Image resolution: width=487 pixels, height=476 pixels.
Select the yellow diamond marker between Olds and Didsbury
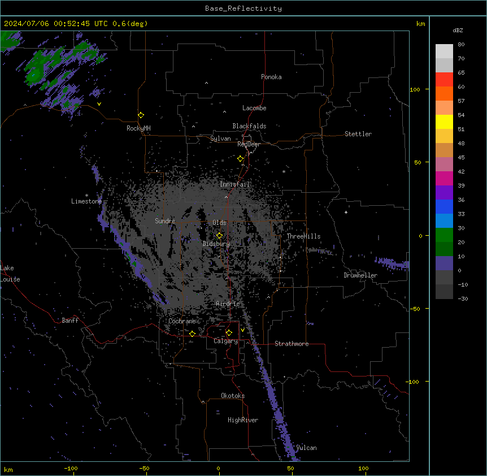click(x=219, y=236)
